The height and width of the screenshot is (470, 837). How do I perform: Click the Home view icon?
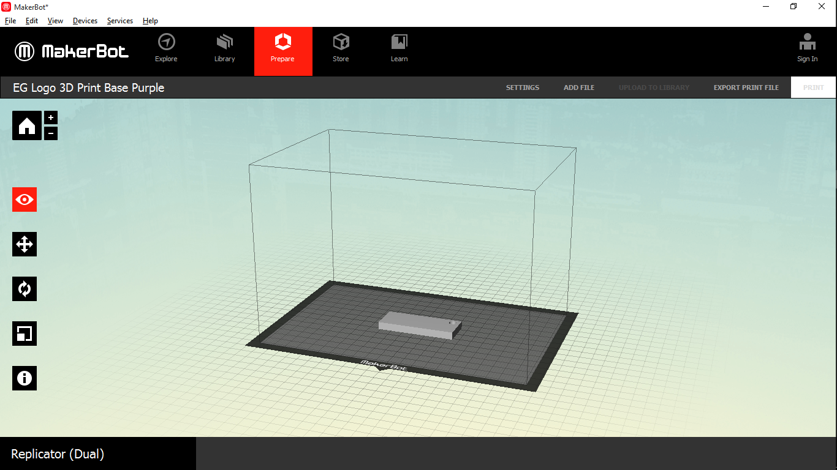coord(27,125)
